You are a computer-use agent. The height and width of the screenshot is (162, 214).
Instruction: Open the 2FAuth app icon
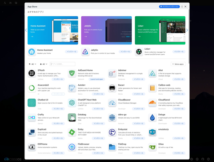(32, 73)
